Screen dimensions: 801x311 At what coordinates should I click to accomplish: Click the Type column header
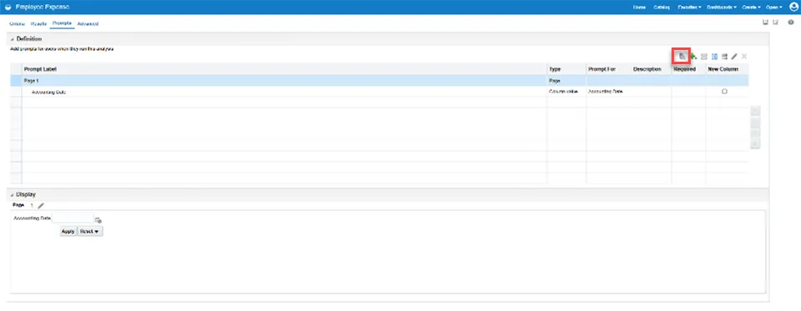pyautogui.click(x=555, y=69)
